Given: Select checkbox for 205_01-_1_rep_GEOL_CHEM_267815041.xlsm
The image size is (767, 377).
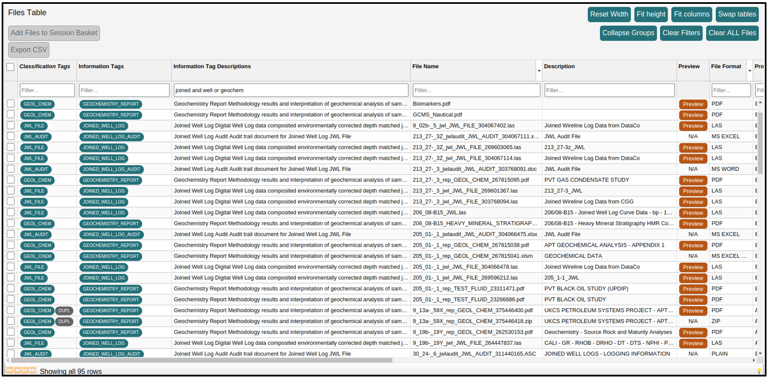Looking at the screenshot, I should point(11,256).
